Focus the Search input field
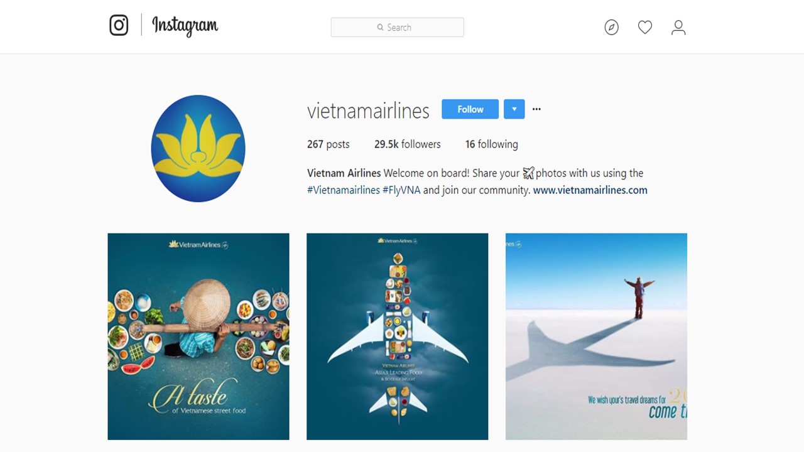 pos(397,27)
